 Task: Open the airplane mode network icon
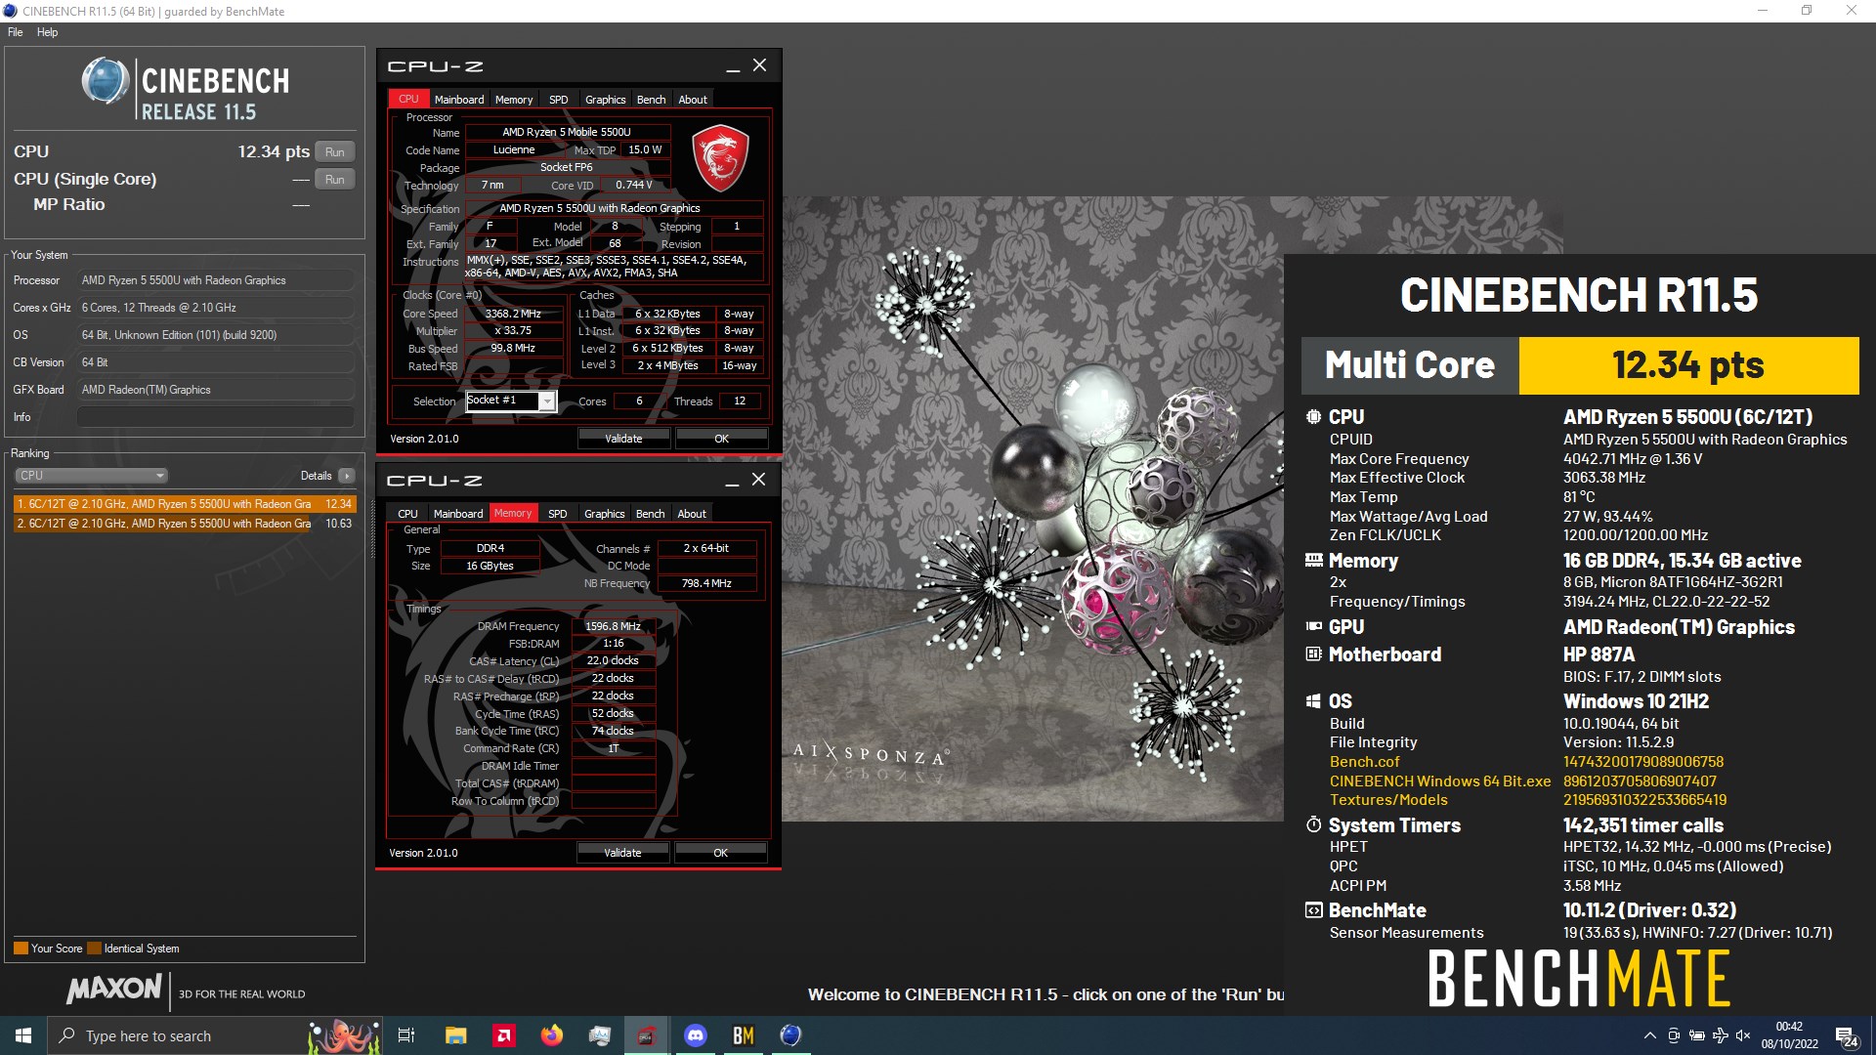[x=1720, y=1035]
